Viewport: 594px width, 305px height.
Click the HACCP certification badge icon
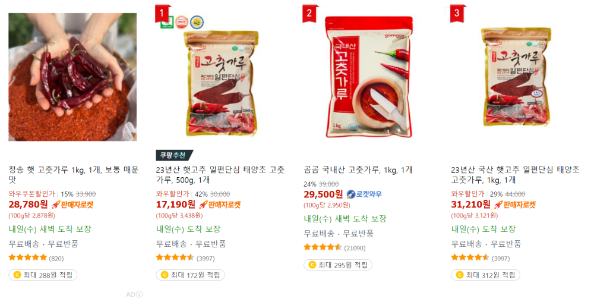coord(181,23)
